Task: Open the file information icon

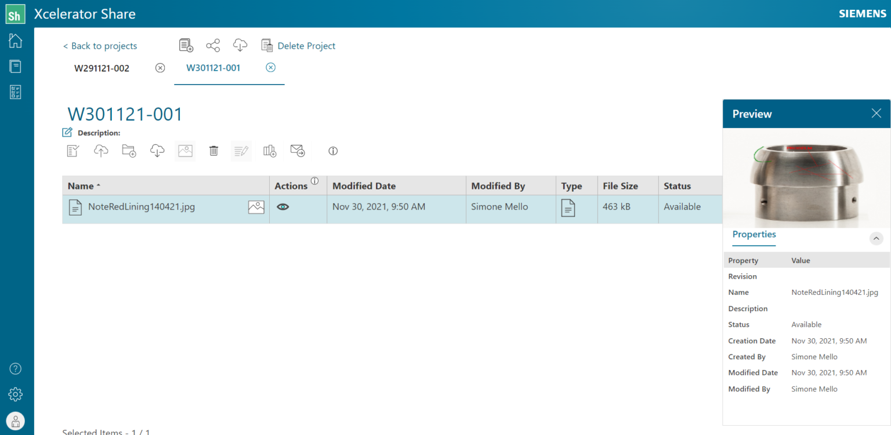Action: tap(332, 151)
